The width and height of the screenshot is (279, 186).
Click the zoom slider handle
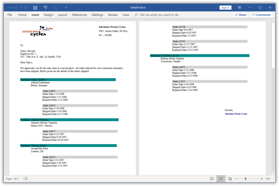click(x=245, y=179)
